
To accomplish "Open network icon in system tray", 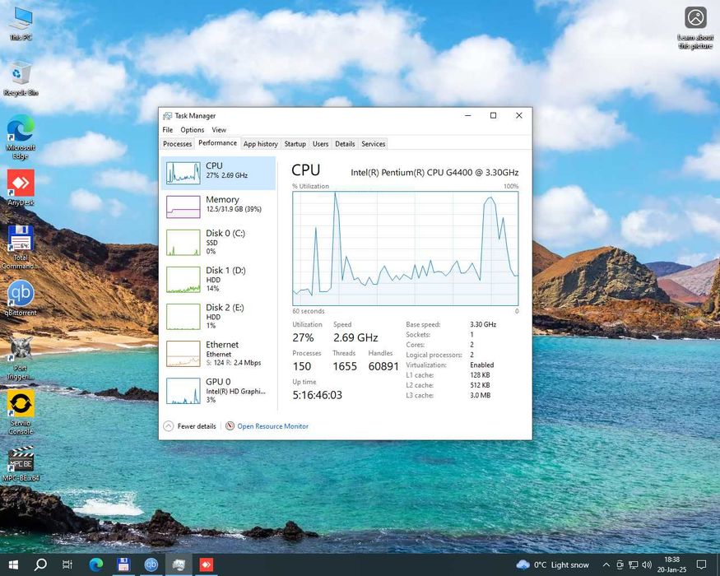I will [x=634, y=565].
